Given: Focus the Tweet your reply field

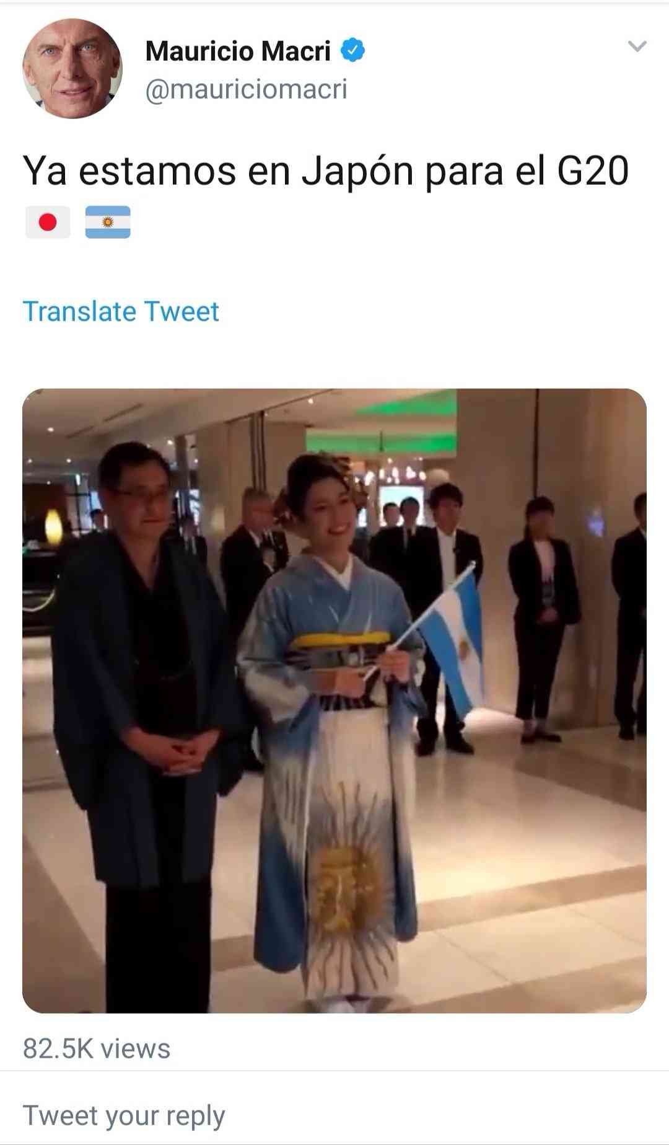Looking at the screenshot, I should tap(334, 1114).
